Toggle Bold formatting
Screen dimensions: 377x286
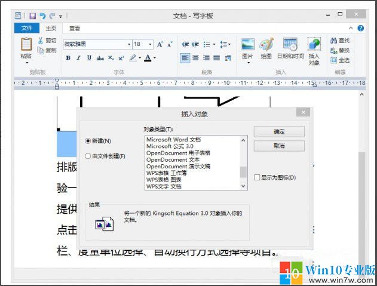pyautogui.click(x=68, y=58)
